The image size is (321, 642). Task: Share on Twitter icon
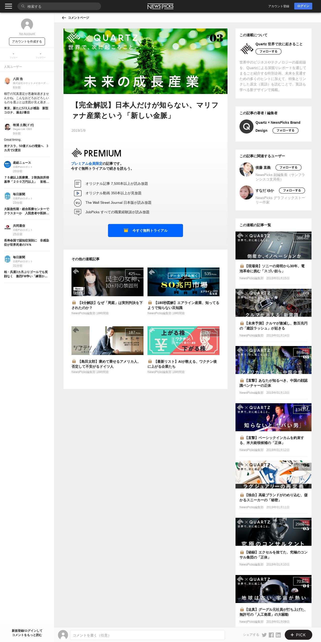[264, 635]
